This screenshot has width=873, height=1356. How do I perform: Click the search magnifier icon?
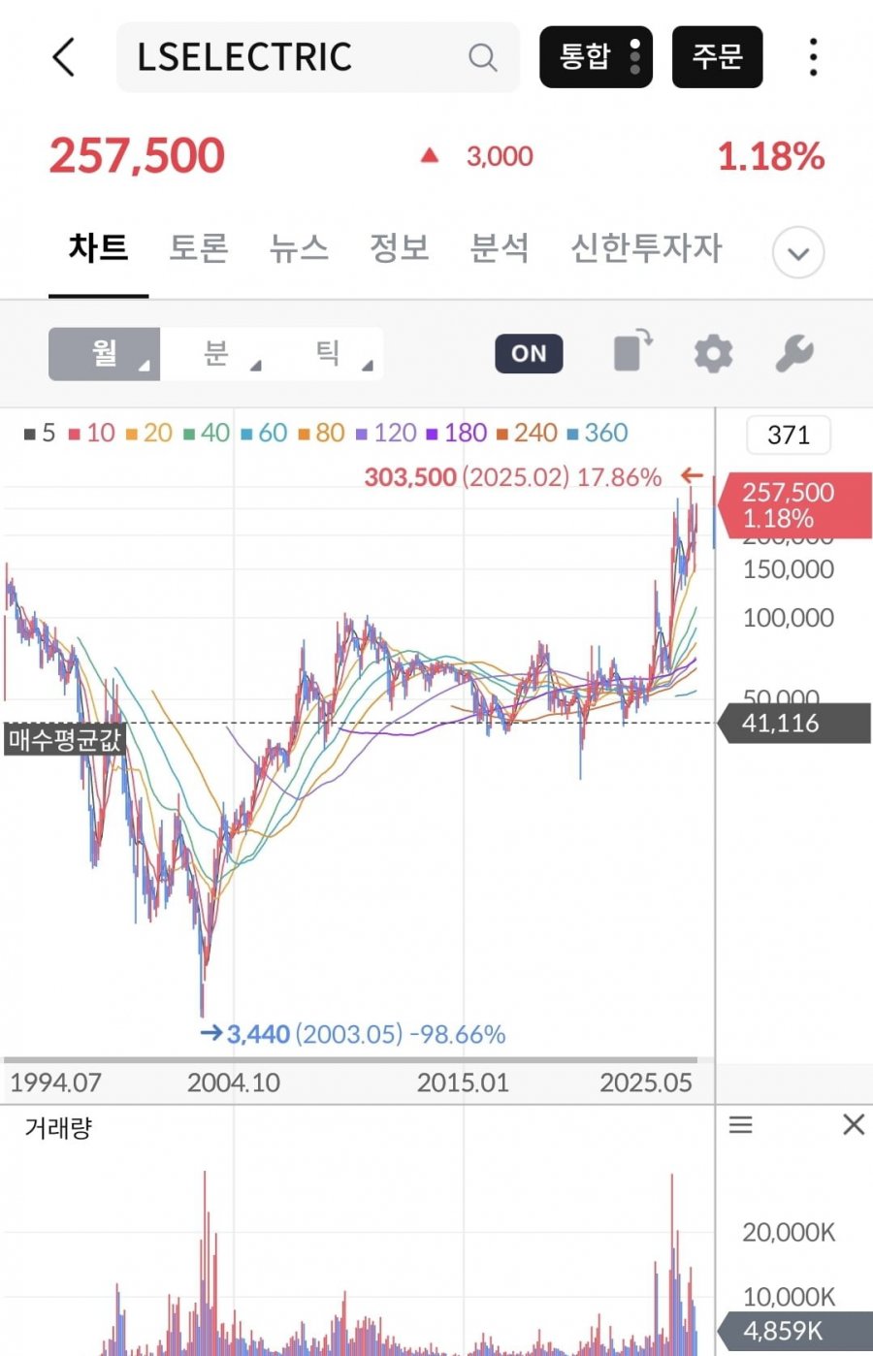[x=482, y=57]
